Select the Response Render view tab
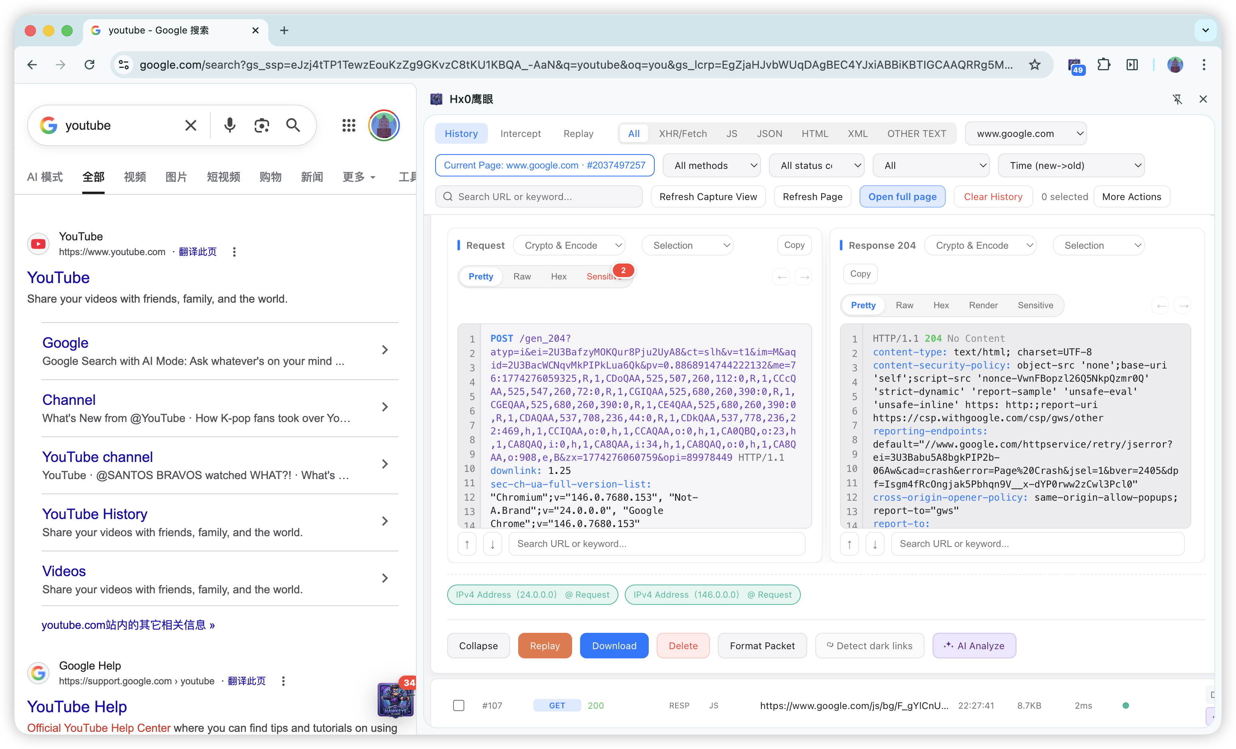The width and height of the screenshot is (1236, 749). [x=983, y=305]
